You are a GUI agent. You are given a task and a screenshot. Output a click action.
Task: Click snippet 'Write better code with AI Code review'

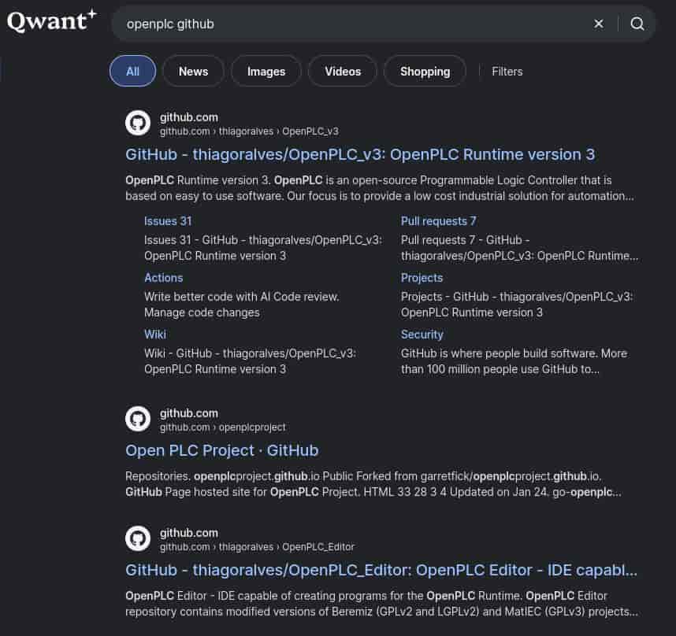click(x=242, y=305)
